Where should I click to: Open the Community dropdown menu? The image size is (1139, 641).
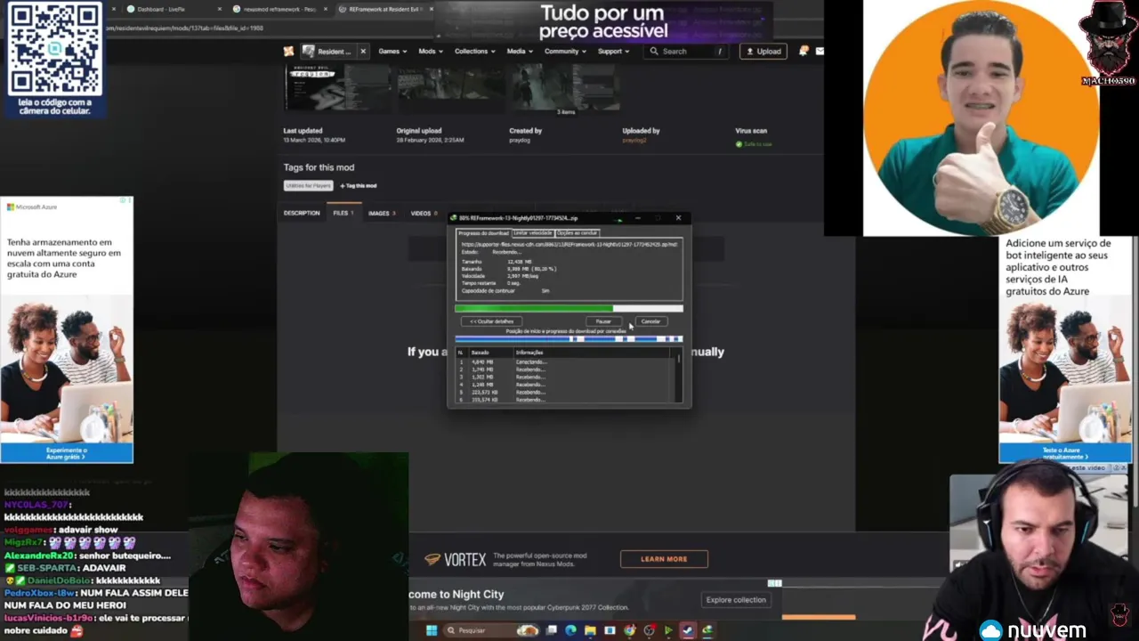[565, 51]
